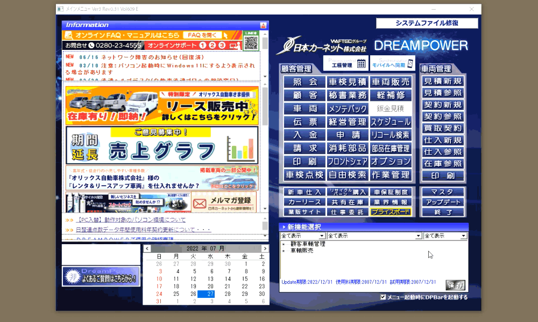Click the links list scrollbar up arrow
This screenshot has height=322, width=538.
pyautogui.click(x=265, y=218)
